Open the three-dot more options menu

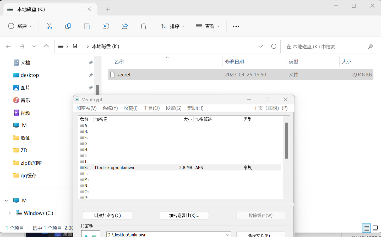236,26
